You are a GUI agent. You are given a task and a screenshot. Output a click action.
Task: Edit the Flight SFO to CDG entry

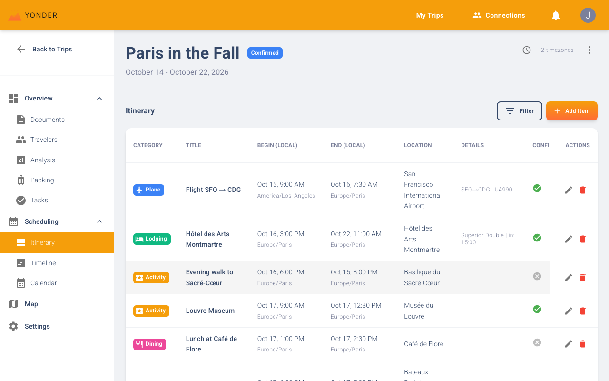point(568,190)
